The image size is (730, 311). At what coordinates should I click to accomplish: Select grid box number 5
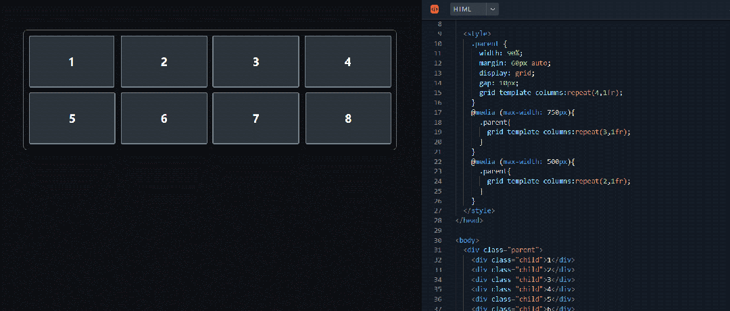click(x=72, y=118)
